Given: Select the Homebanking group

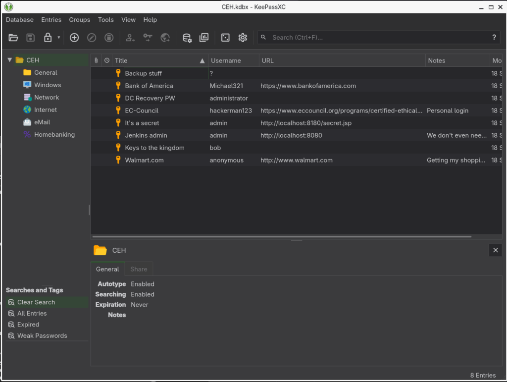Looking at the screenshot, I should pos(54,134).
